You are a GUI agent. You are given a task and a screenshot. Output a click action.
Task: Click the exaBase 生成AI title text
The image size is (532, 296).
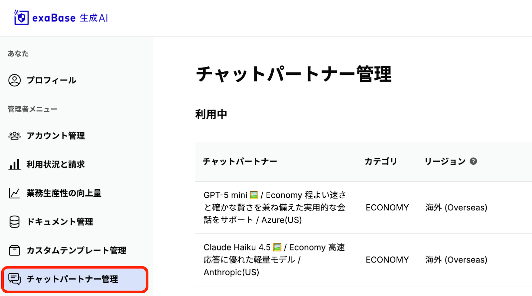(x=70, y=18)
